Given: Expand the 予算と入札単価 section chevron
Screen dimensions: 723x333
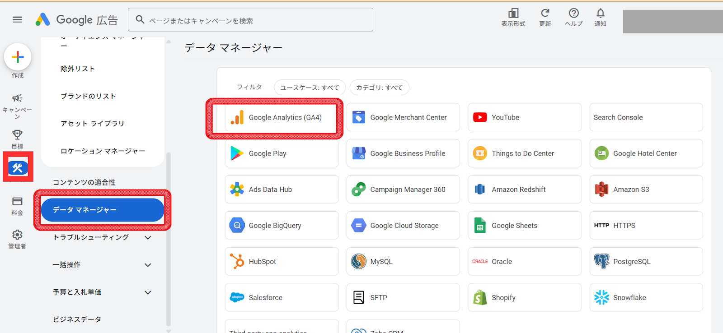Looking at the screenshot, I should (148, 292).
